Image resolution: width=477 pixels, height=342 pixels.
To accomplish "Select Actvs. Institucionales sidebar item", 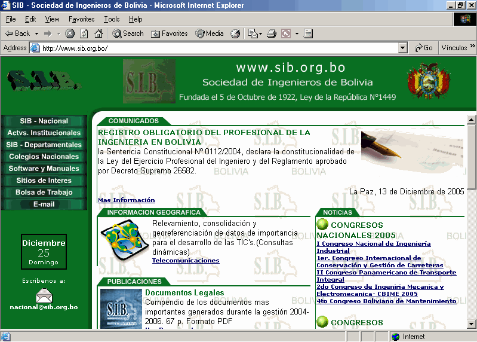I will pos(44,133).
